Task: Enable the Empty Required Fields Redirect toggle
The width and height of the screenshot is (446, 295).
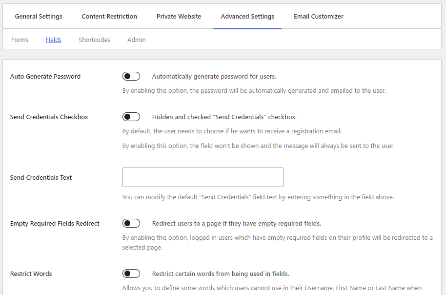Action: click(131, 223)
